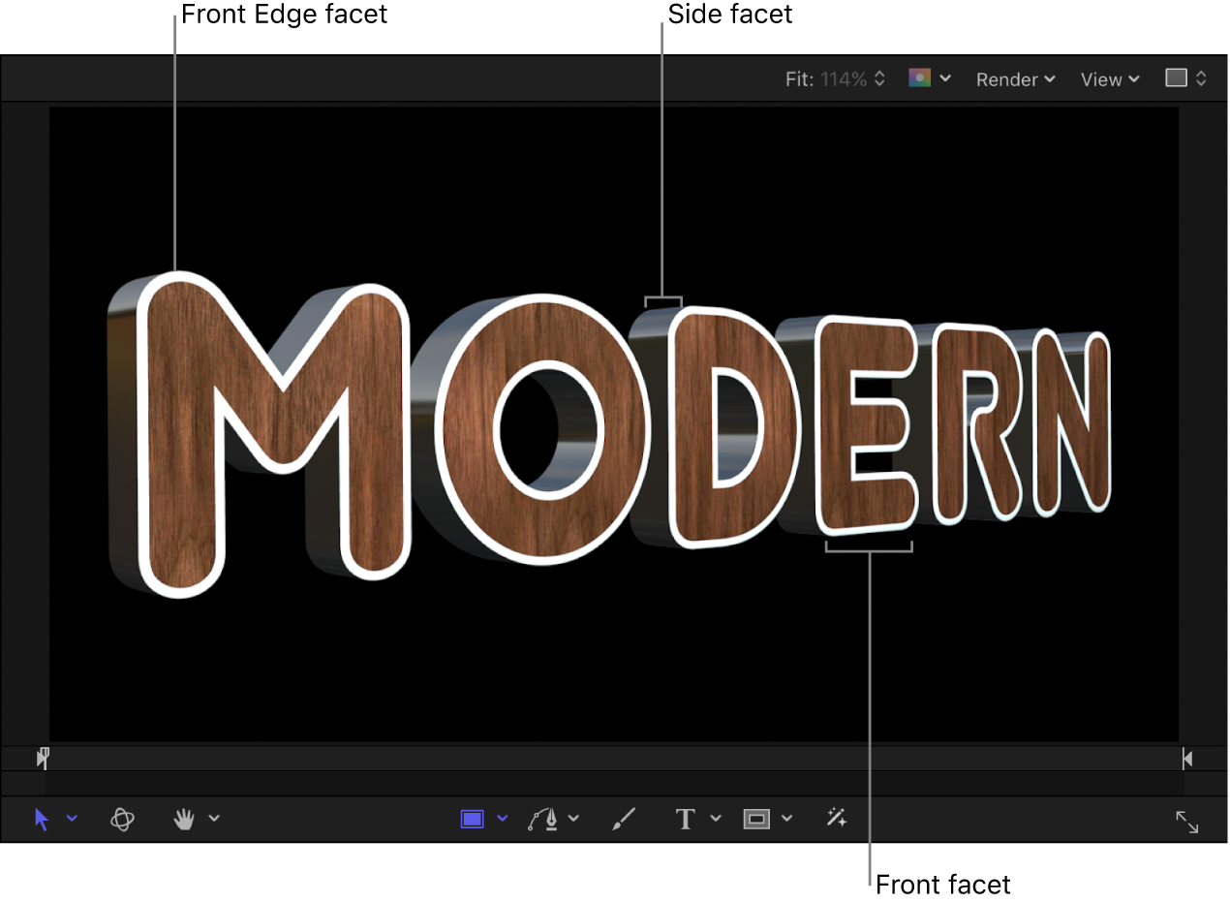Viewport: 1230px width, 903px height.
Task: Choose the Rectangle Mask tool
Action: tap(756, 819)
